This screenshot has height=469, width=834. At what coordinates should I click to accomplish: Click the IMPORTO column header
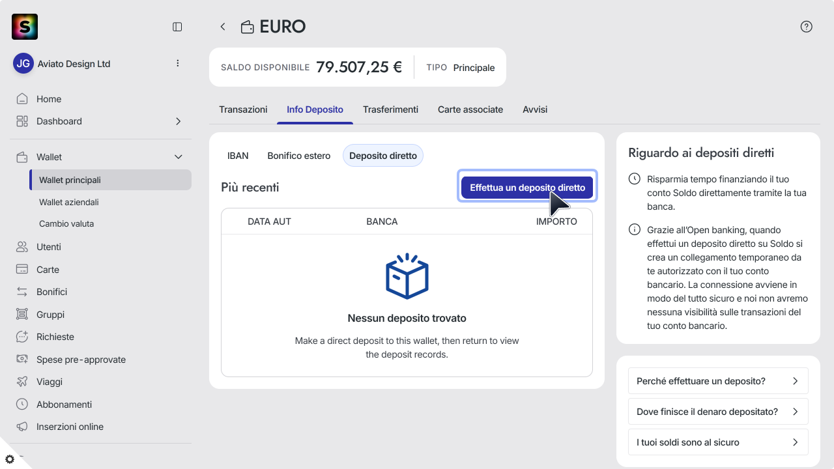[x=556, y=221]
